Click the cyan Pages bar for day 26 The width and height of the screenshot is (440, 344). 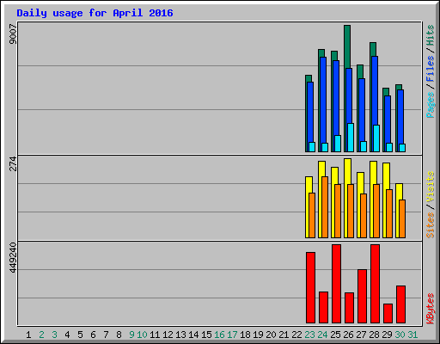(x=351, y=138)
